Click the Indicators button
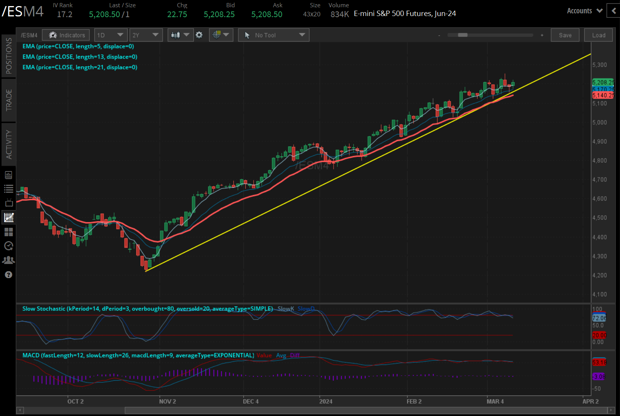The height and width of the screenshot is (416, 620). (66, 35)
